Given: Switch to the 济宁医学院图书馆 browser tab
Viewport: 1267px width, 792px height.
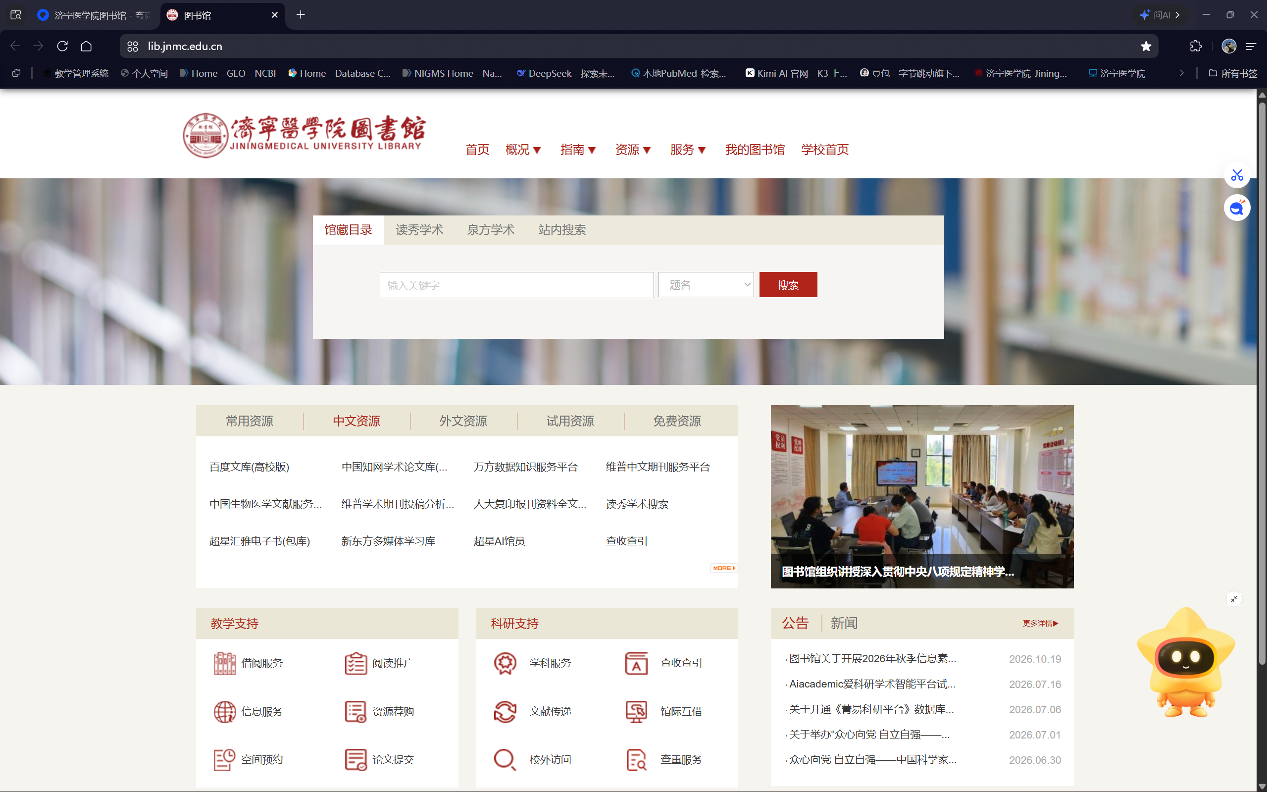Looking at the screenshot, I should [94, 15].
